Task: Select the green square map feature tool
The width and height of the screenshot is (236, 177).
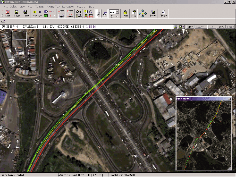Action: (46, 16)
